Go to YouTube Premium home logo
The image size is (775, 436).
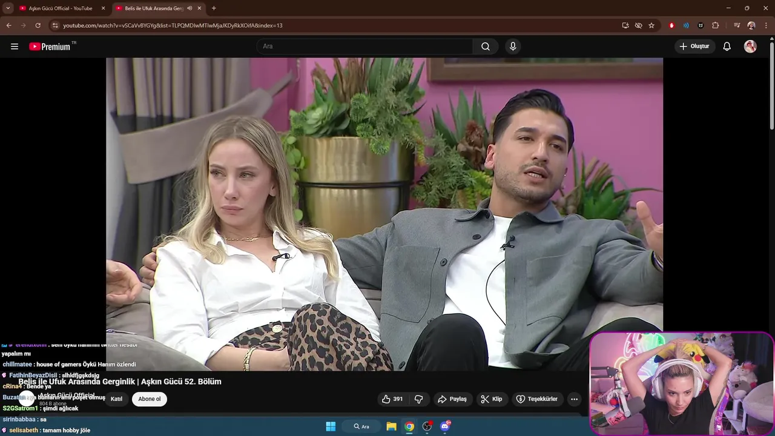[50, 47]
